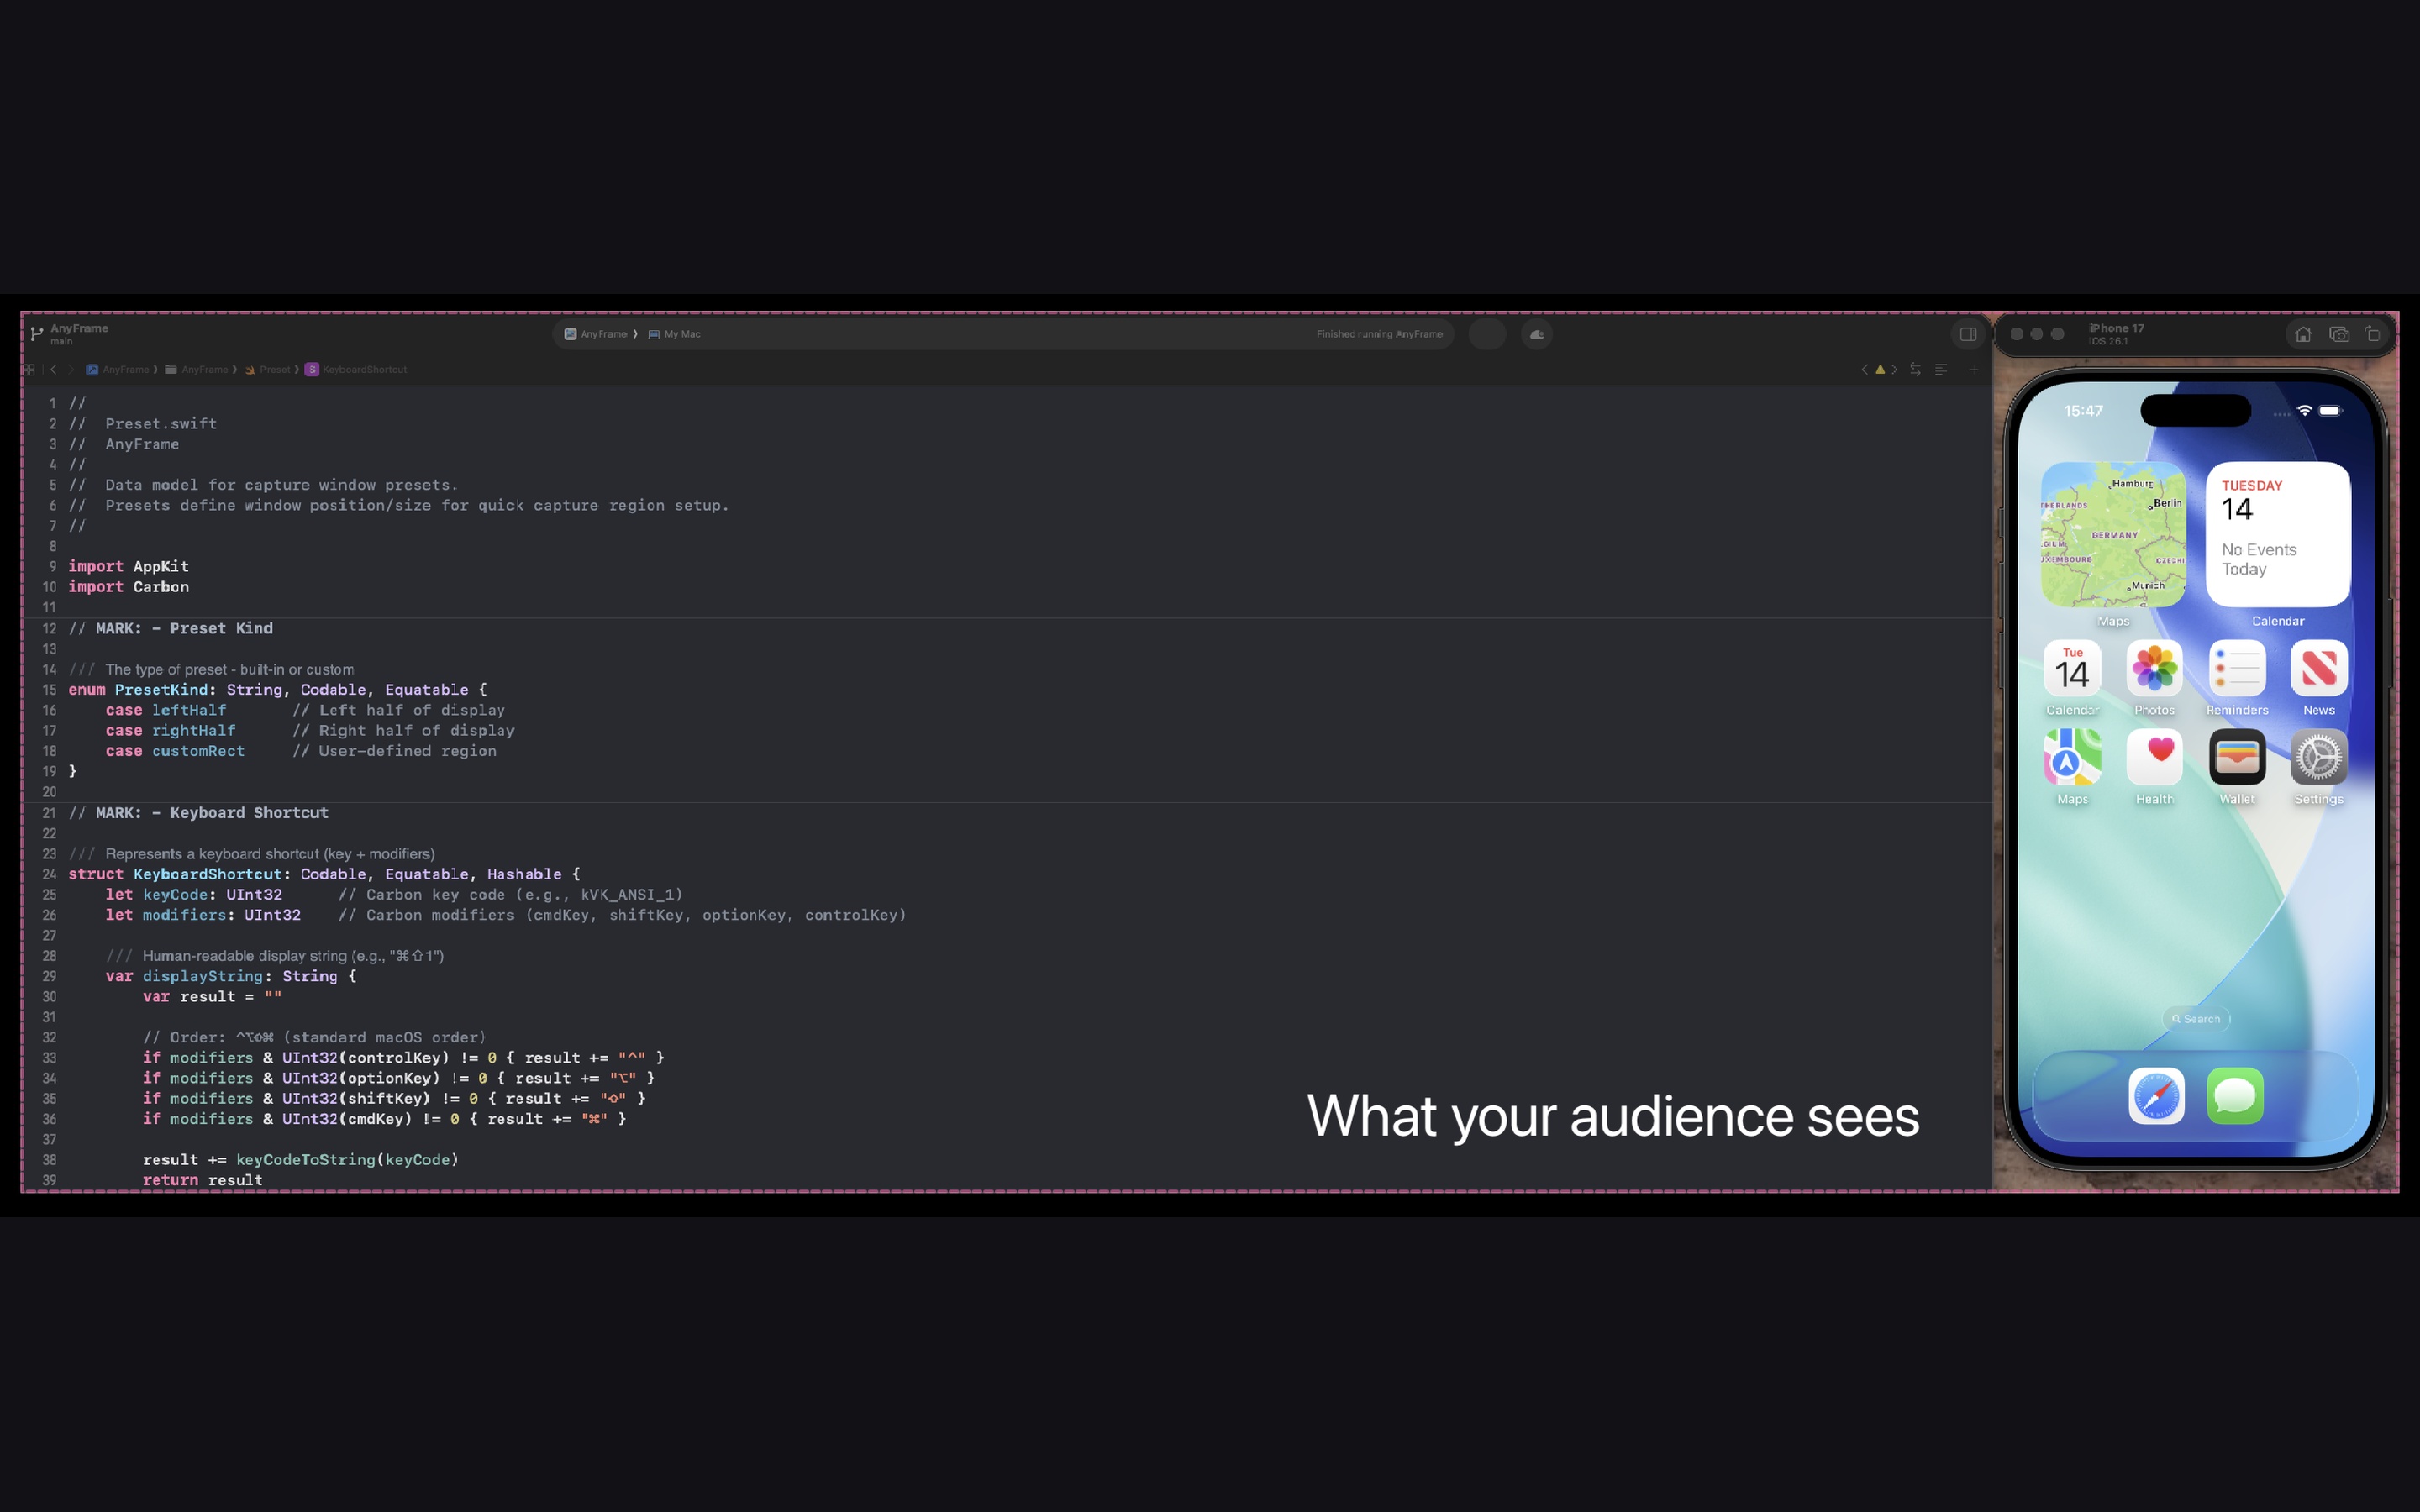Viewport: 2420px width, 1512px height.
Task: Open the Photos app on iPhone
Action: click(x=2154, y=668)
